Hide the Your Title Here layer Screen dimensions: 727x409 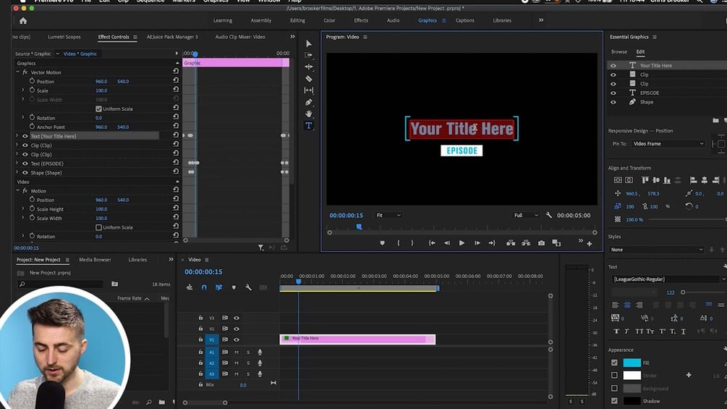(613, 65)
